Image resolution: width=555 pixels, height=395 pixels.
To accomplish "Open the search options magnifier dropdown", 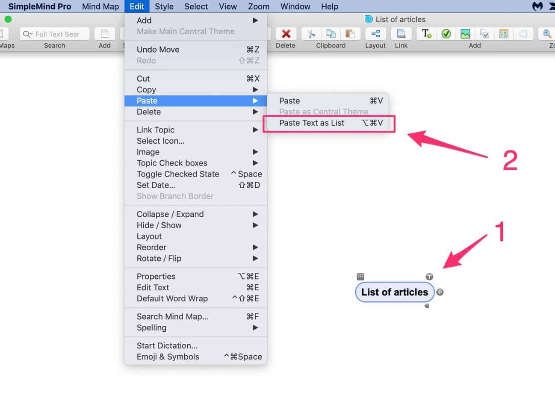I will tap(28, 34).
